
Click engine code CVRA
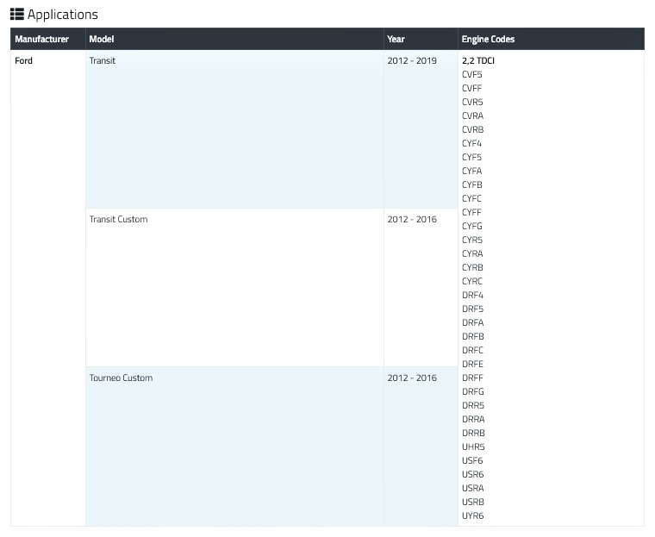[x=473, y=116]
